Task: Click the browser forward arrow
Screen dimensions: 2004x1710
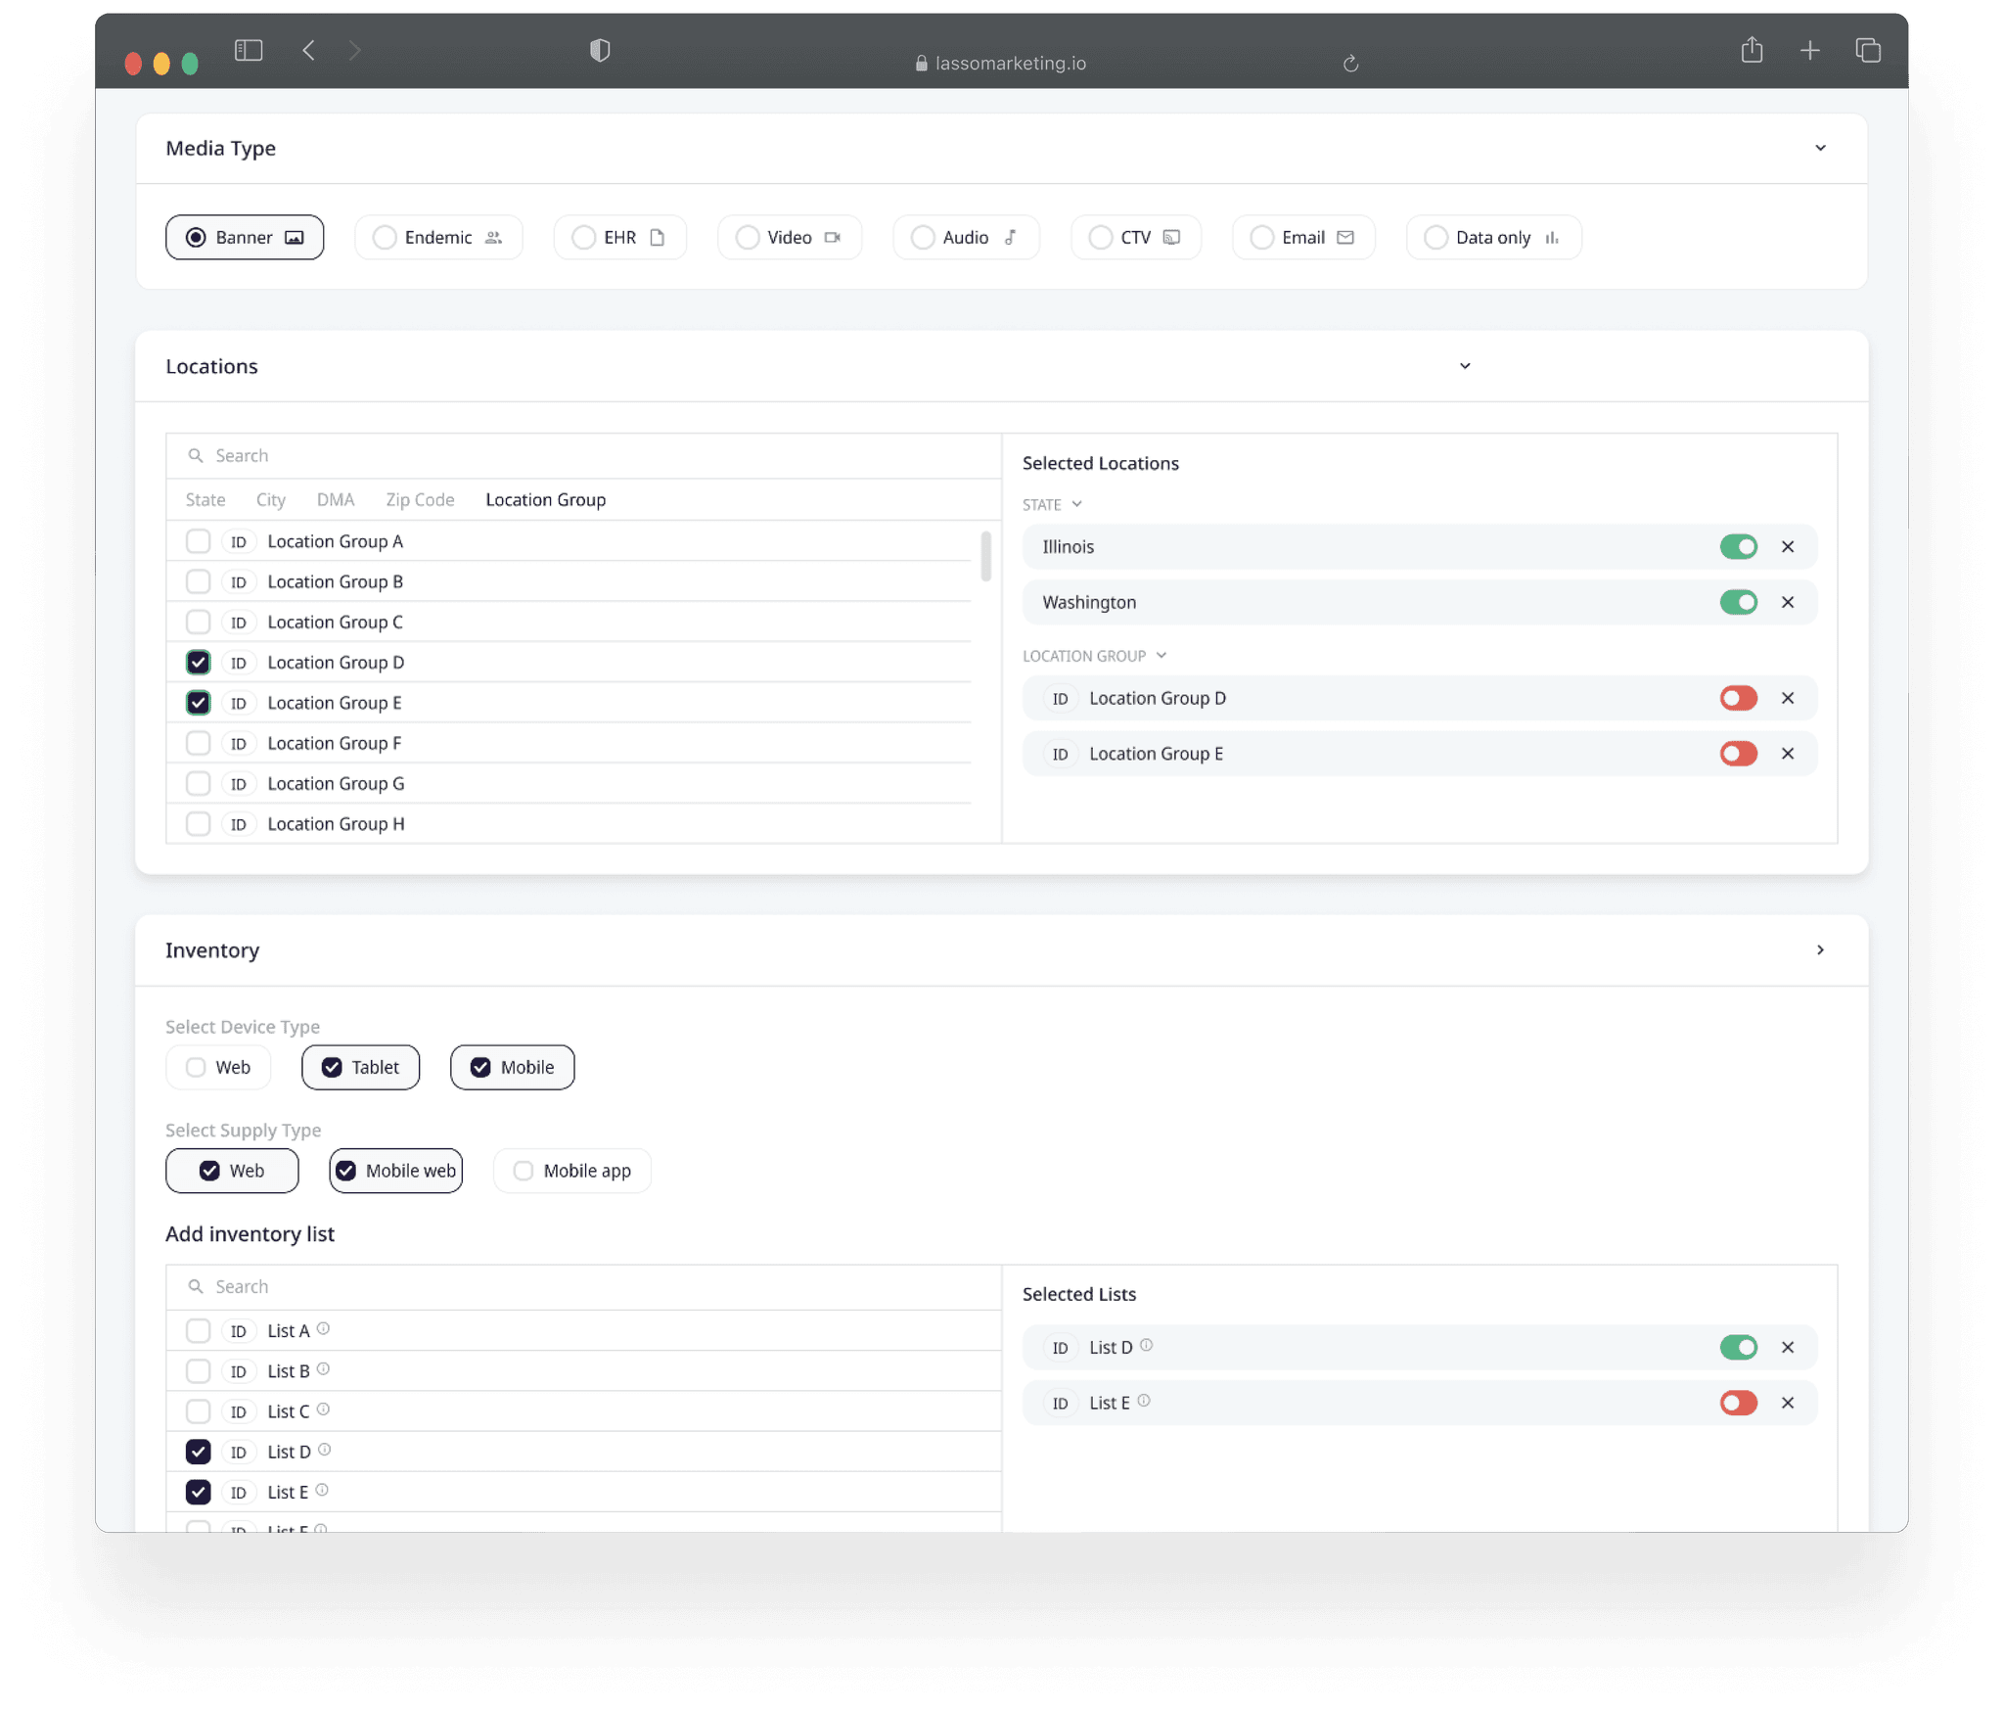Action: click(x=354, y=50)
